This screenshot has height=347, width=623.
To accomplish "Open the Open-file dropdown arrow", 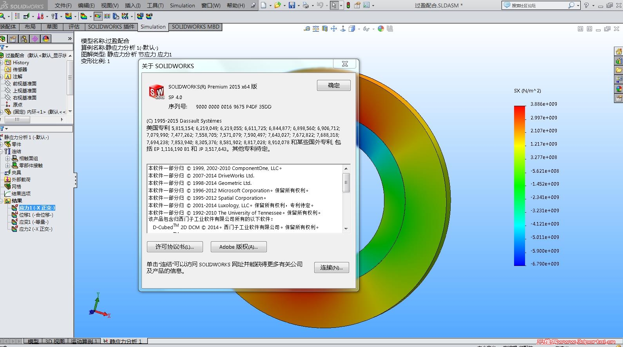I will point(284,5).
